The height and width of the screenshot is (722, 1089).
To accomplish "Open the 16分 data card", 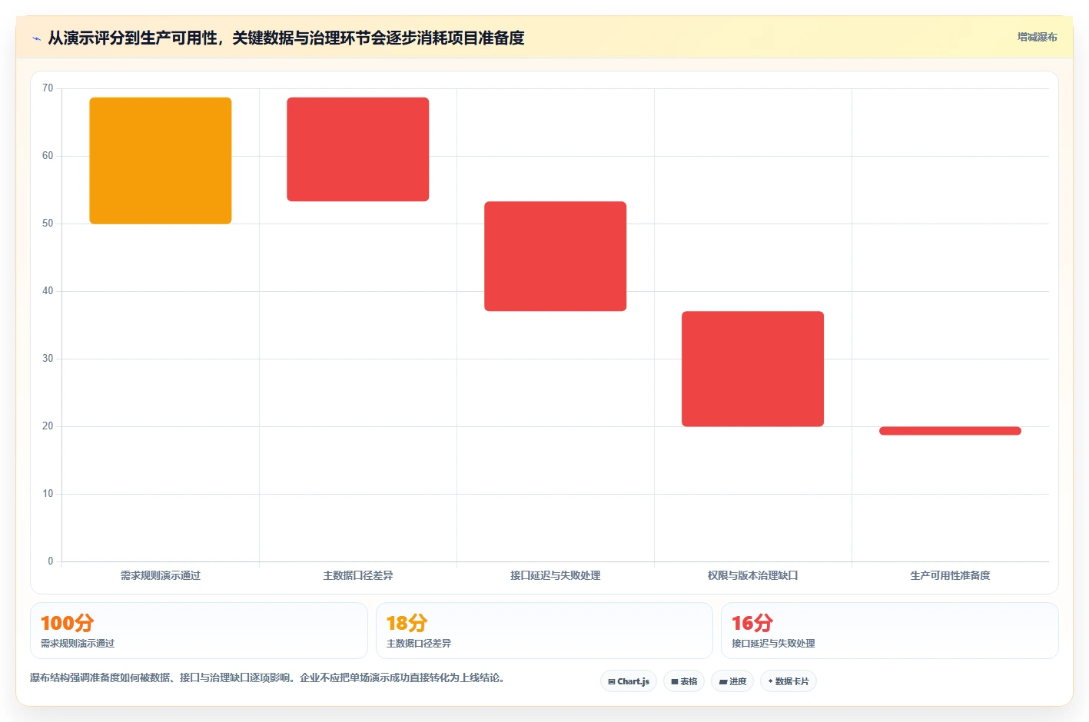I will coord(890,631).
